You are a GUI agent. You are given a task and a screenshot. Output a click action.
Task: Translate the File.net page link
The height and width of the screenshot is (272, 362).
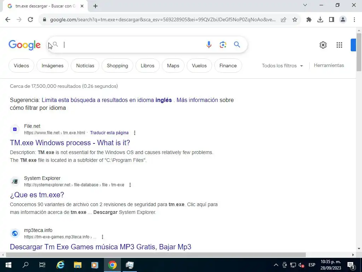click(x=109, y=133)
